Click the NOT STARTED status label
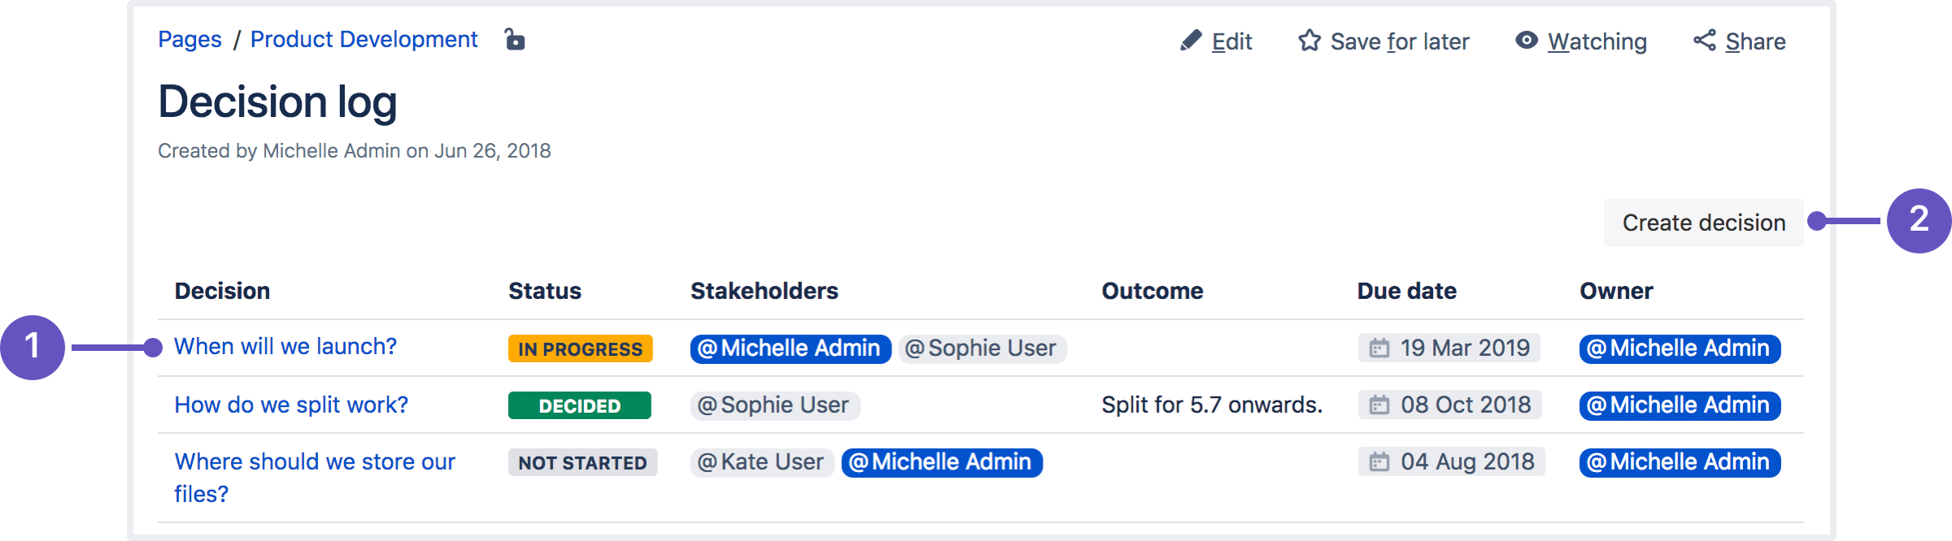1952x541 pixels. pyautogui.click(x=582, y=462)
